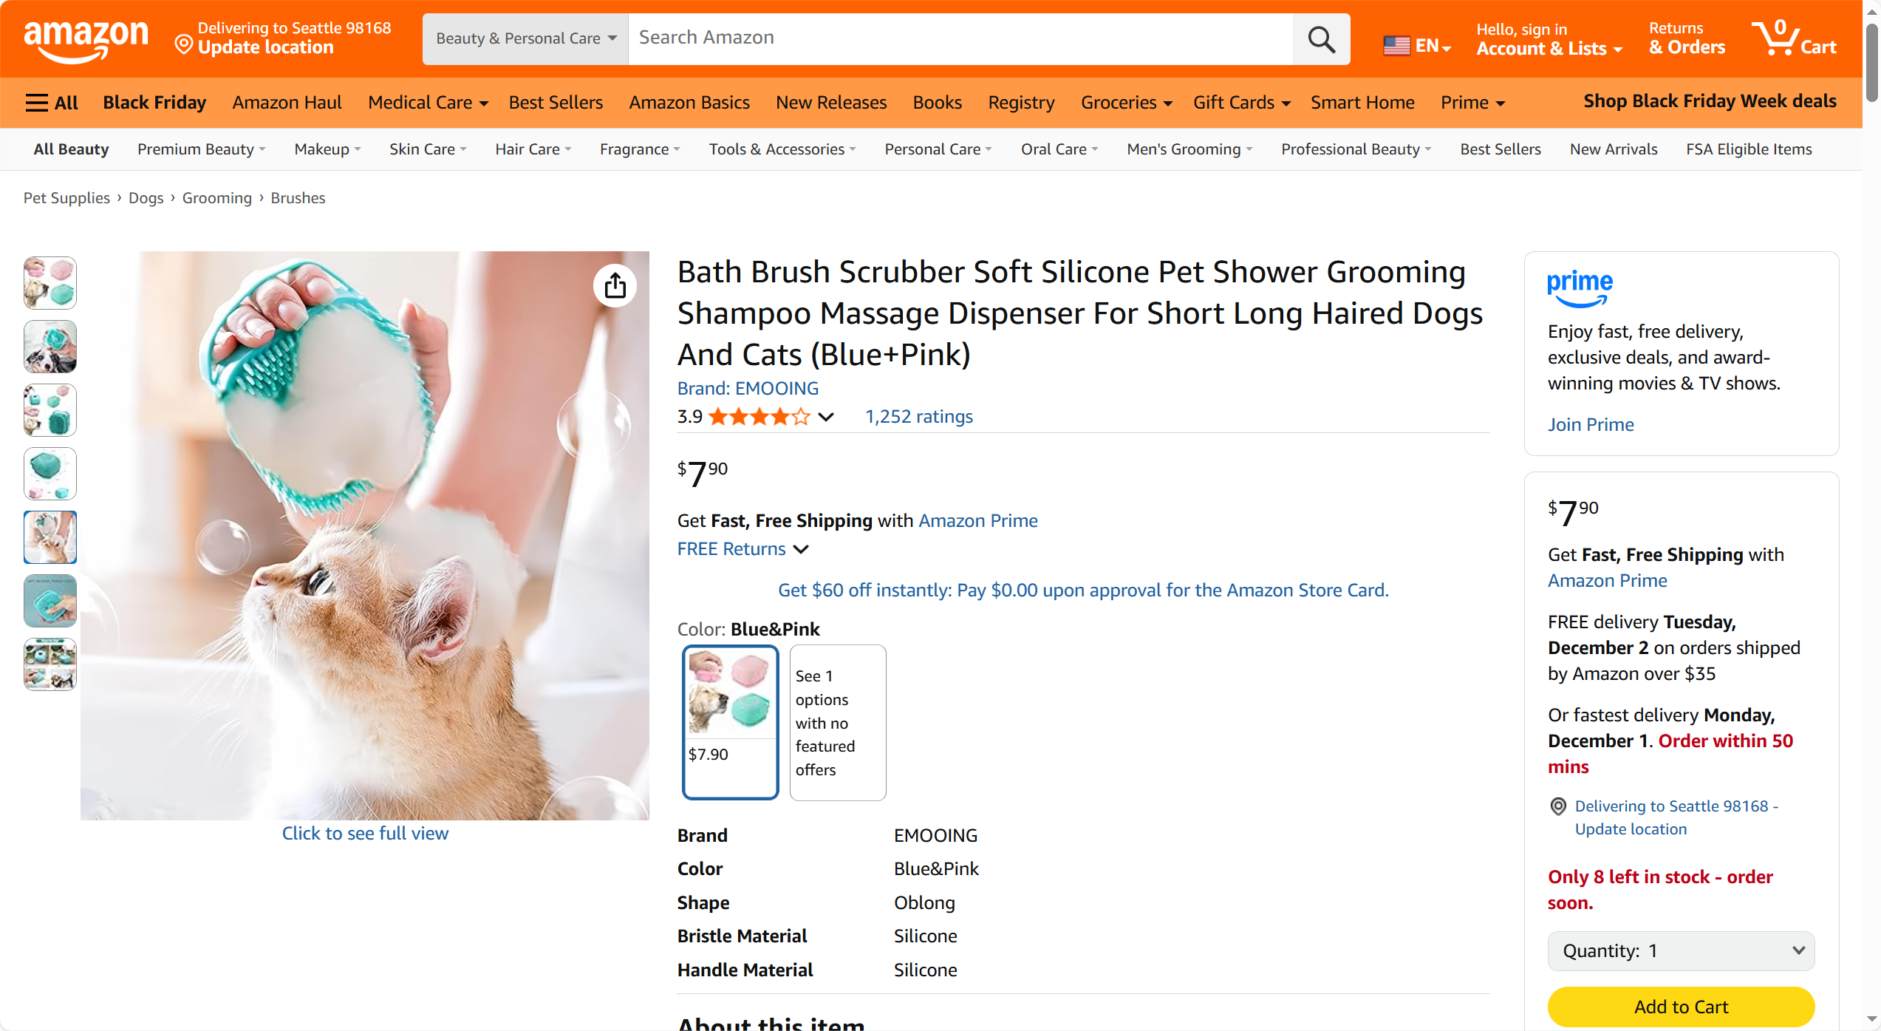1881x1031 pixels.
Task: Select the Blue&Pink color swatch
Action: [730, 721]
